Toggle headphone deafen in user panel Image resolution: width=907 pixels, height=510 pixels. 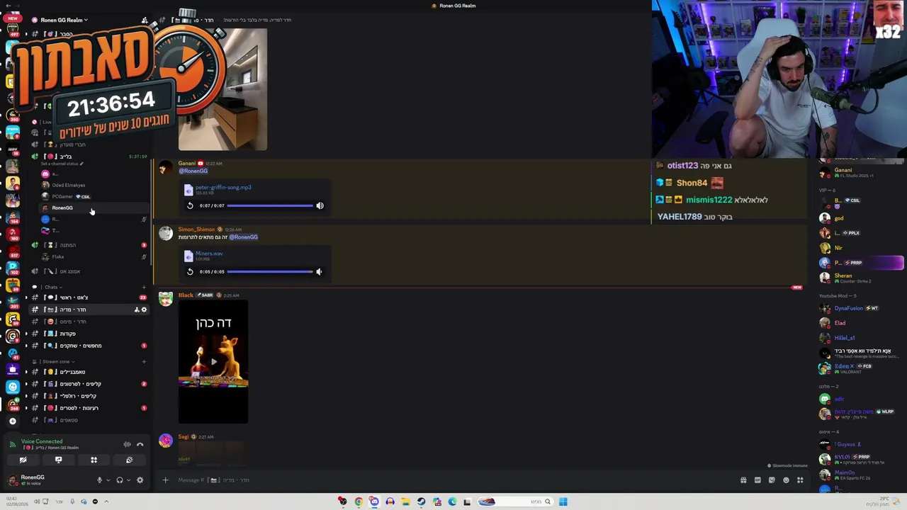coord(120,480)
